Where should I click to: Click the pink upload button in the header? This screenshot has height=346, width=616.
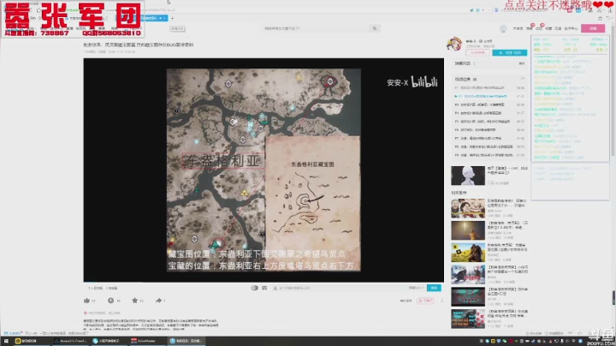[x=593, y=28]
